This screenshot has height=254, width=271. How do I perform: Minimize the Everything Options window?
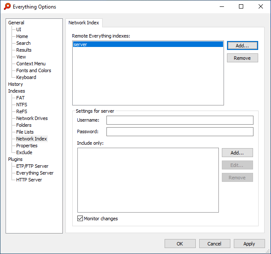point(222,6)
